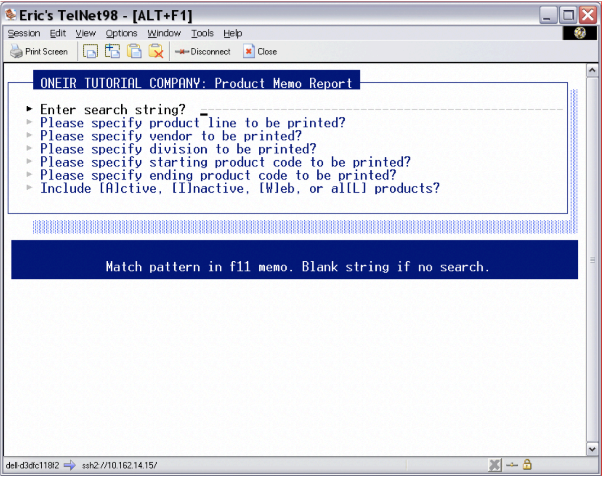The height and width of the screenshot is (478, 602).
Task: Select 'Include [A]ctive, [I]nactive' products line
Action: 240,188
